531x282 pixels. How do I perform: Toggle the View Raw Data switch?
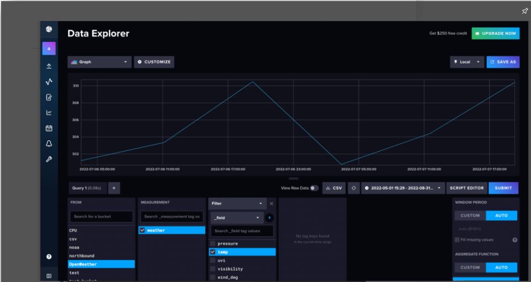[314, 188]
